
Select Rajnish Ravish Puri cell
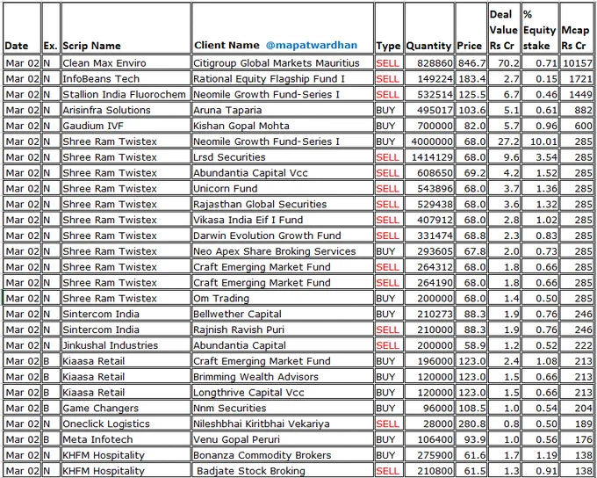point(283,330)
